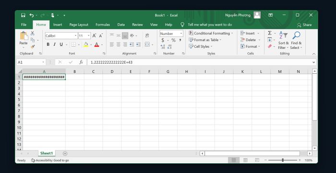Insert function with fx button
The image size is (336, 173).
pyautogui.click(x=81, y=62)
